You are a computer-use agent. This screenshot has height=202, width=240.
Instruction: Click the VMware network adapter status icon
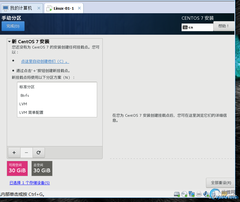[x=192, y=194]
